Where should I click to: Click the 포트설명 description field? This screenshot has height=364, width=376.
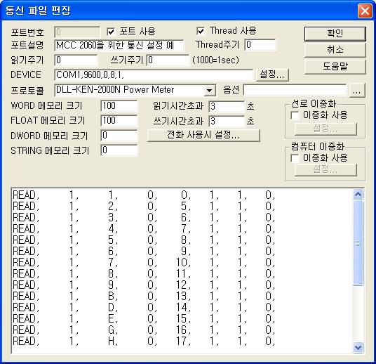119,45
